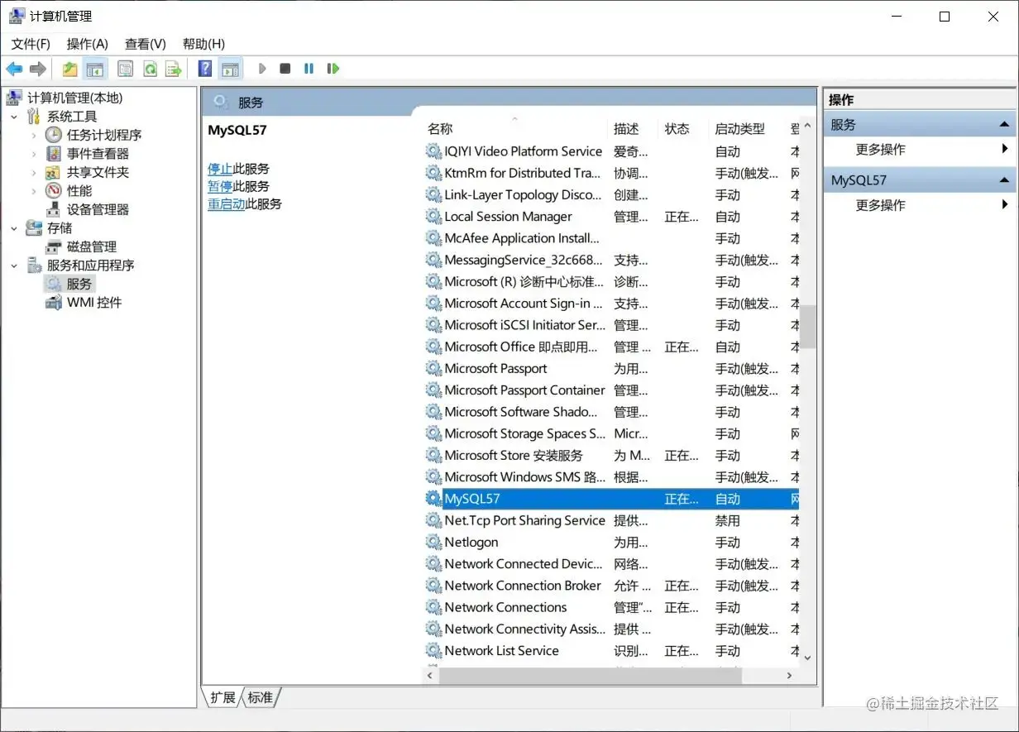Click the vertical scrollbar thumb in services list
Image resolution: width=1019 pixels, height=732 pixels.
click(807, 327)
